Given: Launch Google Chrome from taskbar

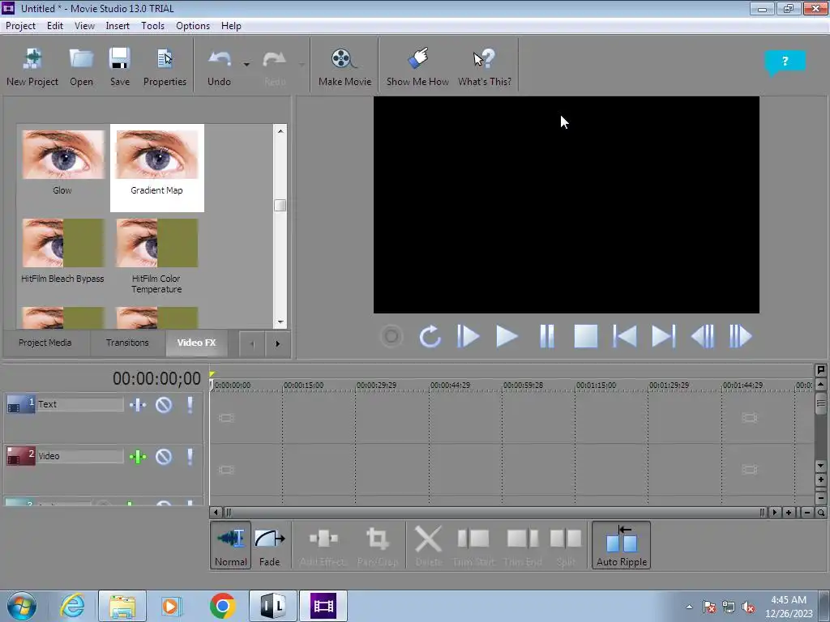Looking at the screenshot, I should (222, 606).
